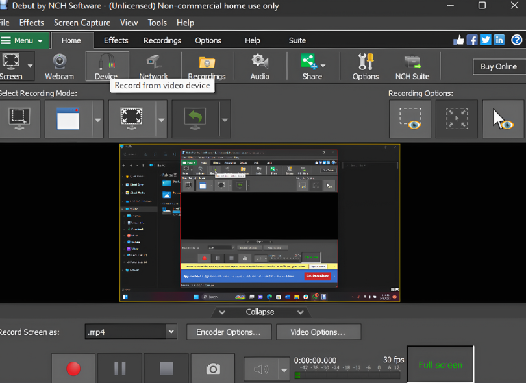Toggle center recording on cursor option

point(457,119)
